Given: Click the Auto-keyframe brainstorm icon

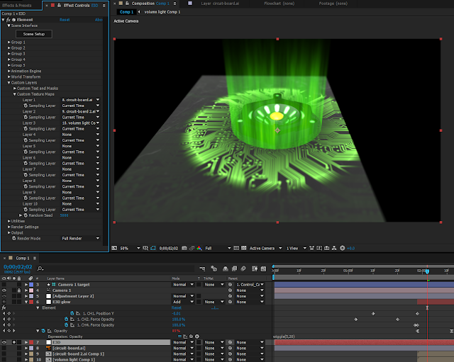Looking at the screenshot, I should 255,269.
